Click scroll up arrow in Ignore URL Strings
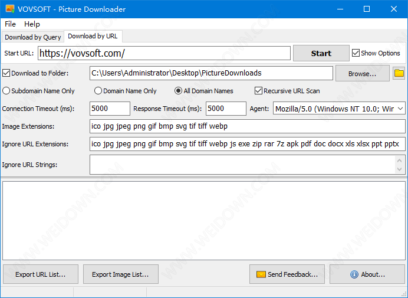This screenshot has width=408, height=298. tap(400, 160)
